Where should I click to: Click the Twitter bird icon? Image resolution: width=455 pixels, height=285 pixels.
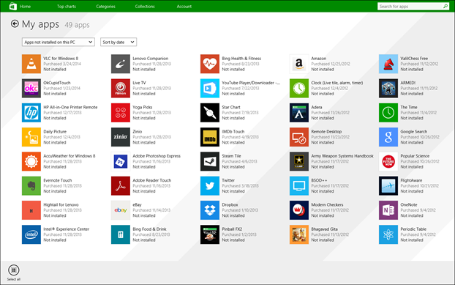pyautogui.click(x=210, y=186)
